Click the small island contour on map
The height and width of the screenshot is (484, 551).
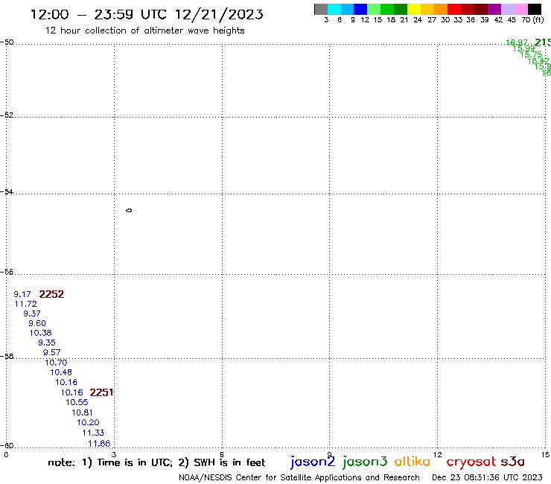tap(129, 211)
